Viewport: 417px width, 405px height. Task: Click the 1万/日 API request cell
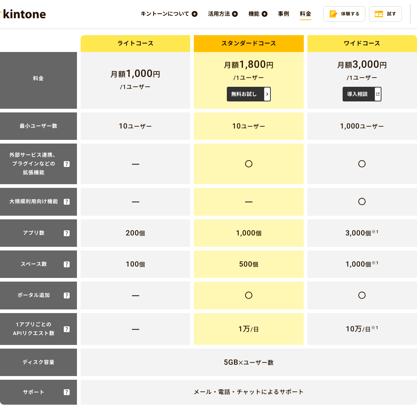pyautogui.click(x=249, y=329)
